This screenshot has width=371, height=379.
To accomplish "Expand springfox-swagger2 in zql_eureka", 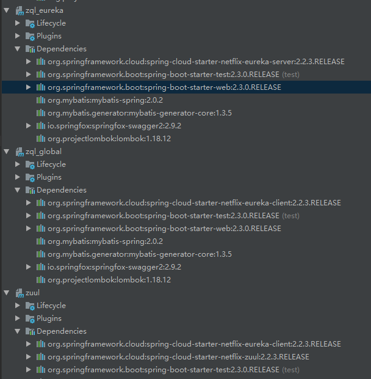I will click(x=29, y=126).
